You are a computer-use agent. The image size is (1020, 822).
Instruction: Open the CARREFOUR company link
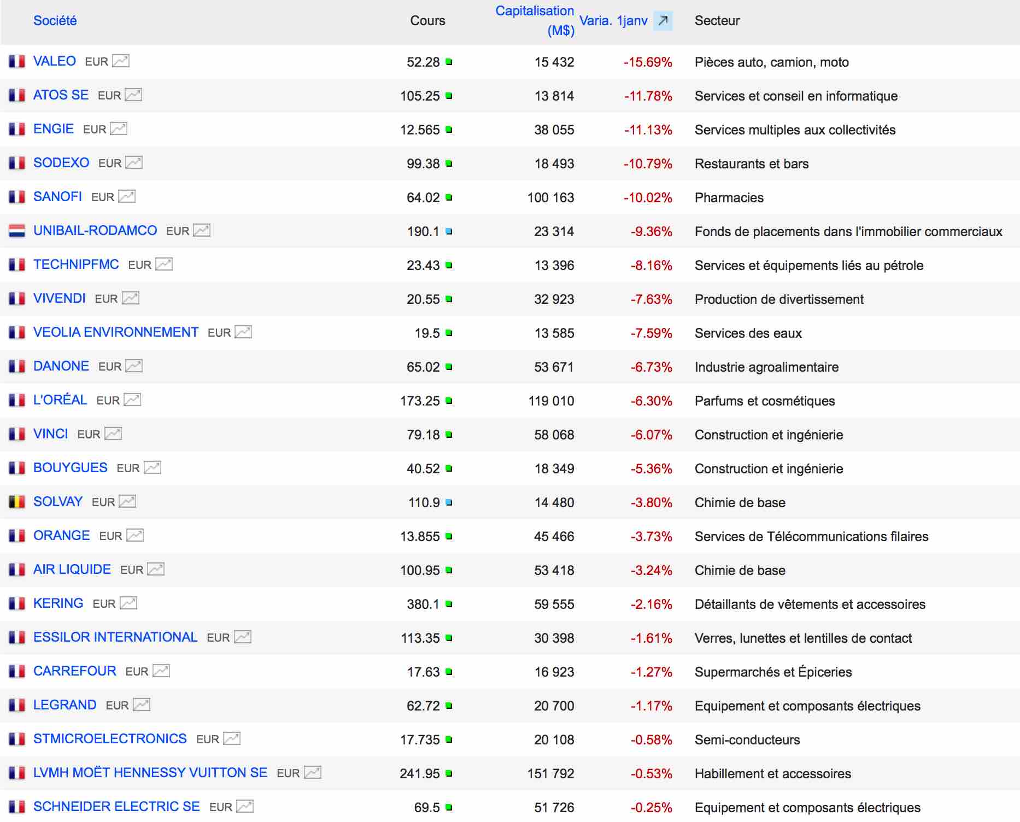(75, 671)
